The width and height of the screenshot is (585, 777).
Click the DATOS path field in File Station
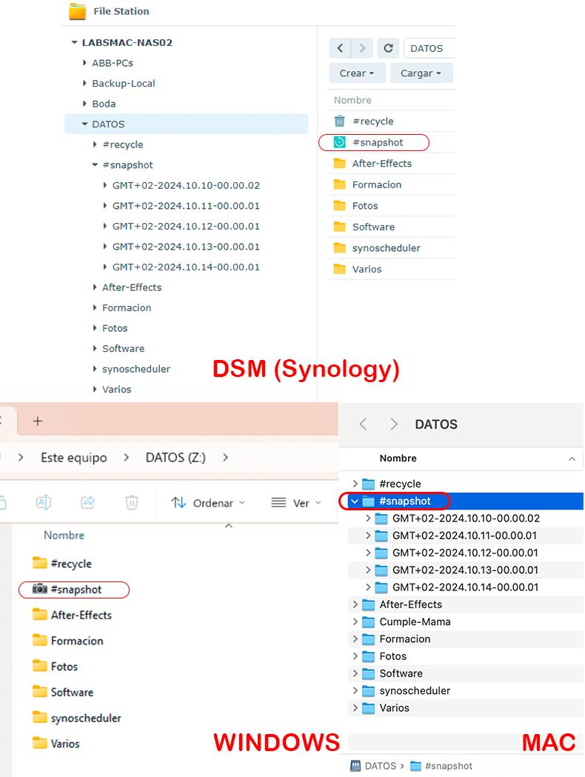[x=428, y=48]
